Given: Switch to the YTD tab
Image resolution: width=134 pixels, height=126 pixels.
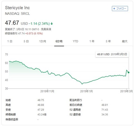Looking at the screenshot, I should [x=75, y=41].
